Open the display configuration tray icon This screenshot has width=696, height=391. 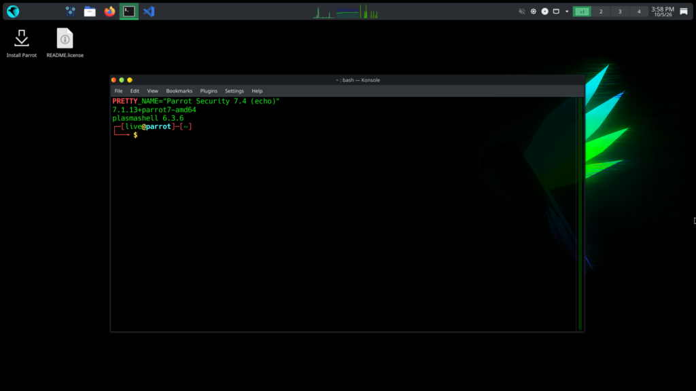point(556,12)
